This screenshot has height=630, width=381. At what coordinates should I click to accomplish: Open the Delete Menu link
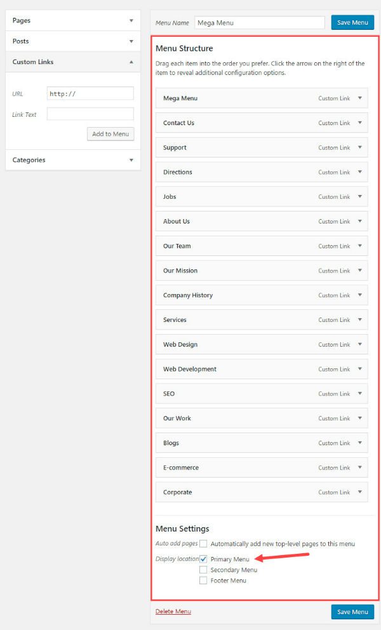click(x=173, y=612)
